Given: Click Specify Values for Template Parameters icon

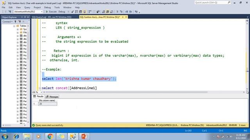Looking at the screenshot, I should 136,12.
